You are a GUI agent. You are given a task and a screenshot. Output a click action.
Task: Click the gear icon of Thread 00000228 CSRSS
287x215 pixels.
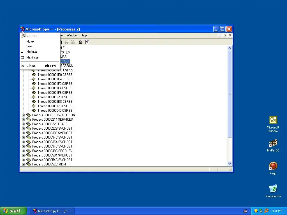[x=34, y=97]
